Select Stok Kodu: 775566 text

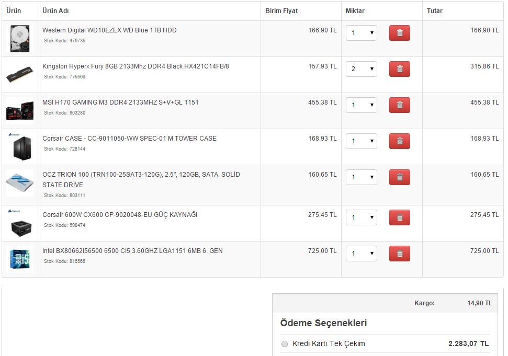pyautogui.click(x=65, y=77)
